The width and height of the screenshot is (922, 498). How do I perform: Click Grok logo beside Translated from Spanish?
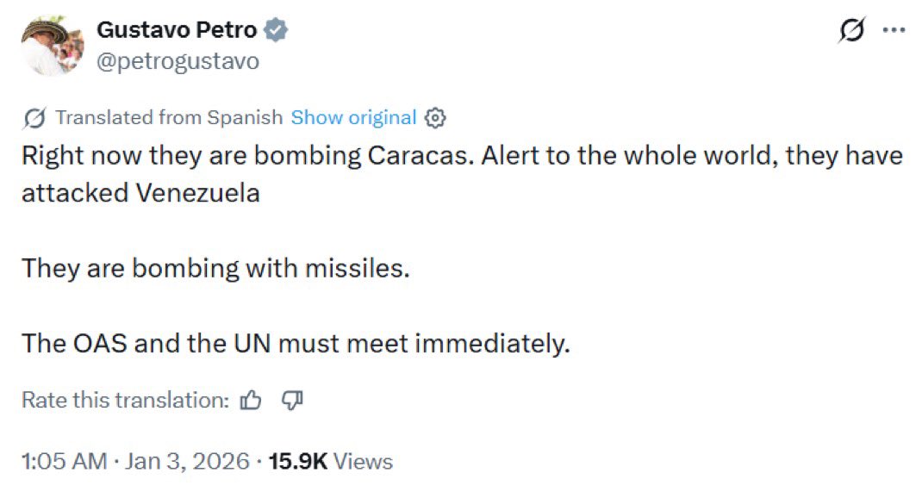pos(34,118)
